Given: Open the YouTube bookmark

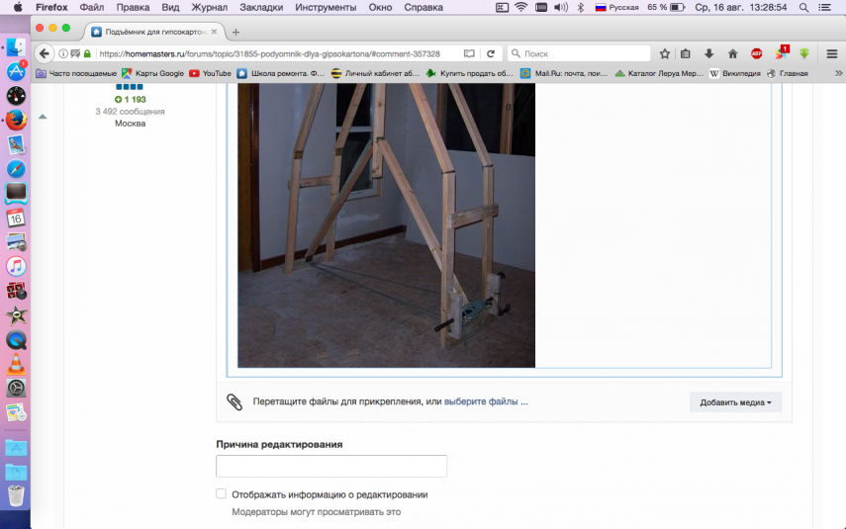Looking at the screenshot, I should point(210,73).
